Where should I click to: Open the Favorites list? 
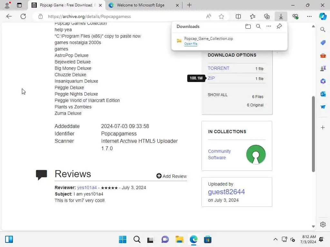click(253, 16)
